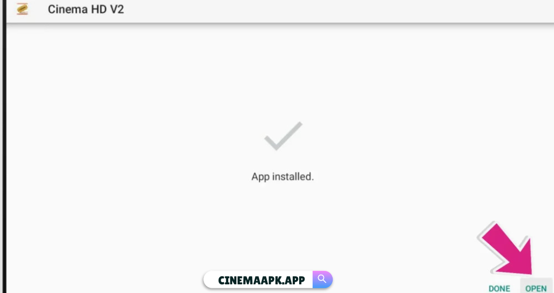Select the Cinema HD V2 title text

point(86,9)
